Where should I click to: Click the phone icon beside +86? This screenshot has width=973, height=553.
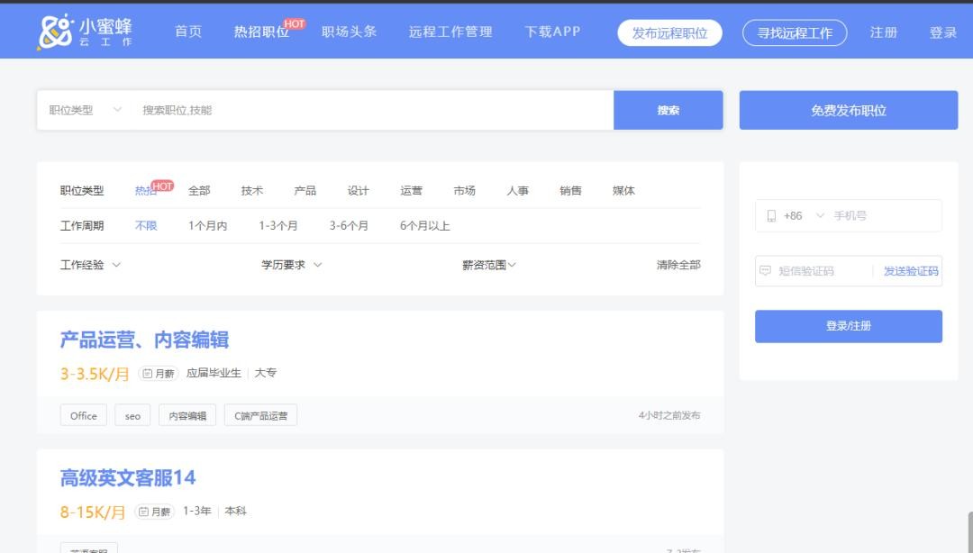pos(771,216)
